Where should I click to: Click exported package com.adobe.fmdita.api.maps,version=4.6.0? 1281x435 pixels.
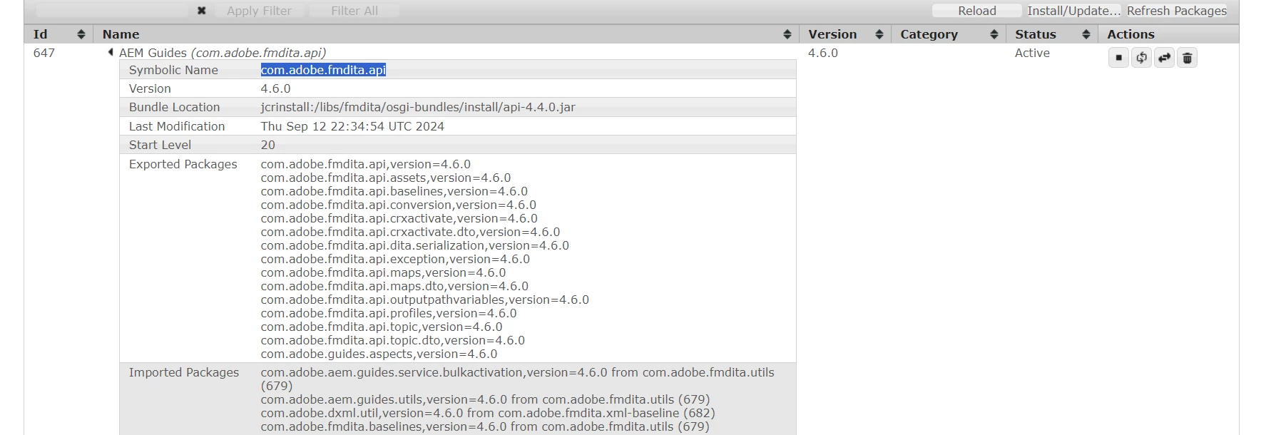coord(383,272)
